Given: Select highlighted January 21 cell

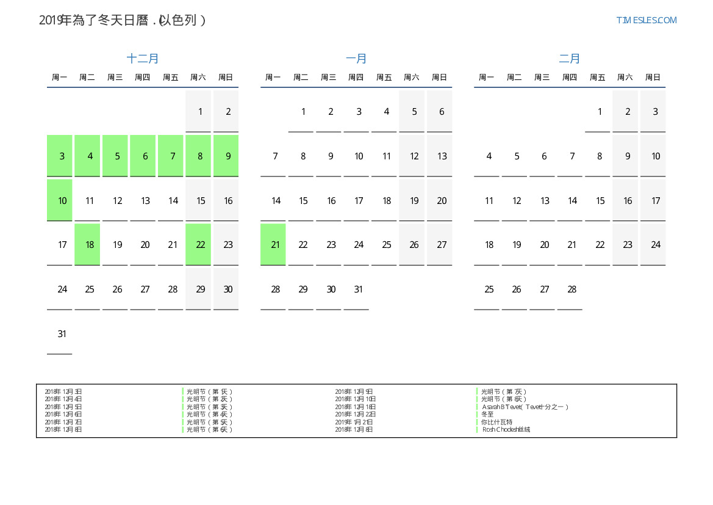Looking at the screenshot, I should point(273,244).
